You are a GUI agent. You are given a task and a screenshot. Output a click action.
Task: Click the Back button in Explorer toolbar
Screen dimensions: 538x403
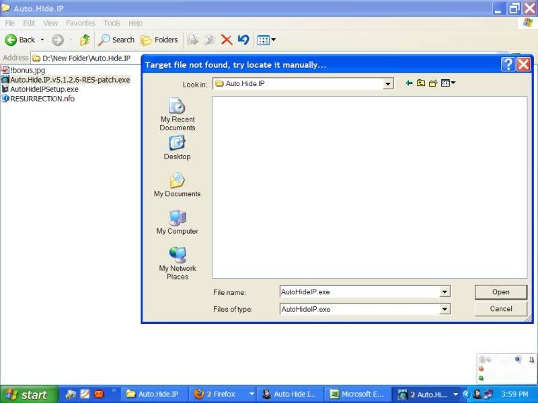point(20,40)
